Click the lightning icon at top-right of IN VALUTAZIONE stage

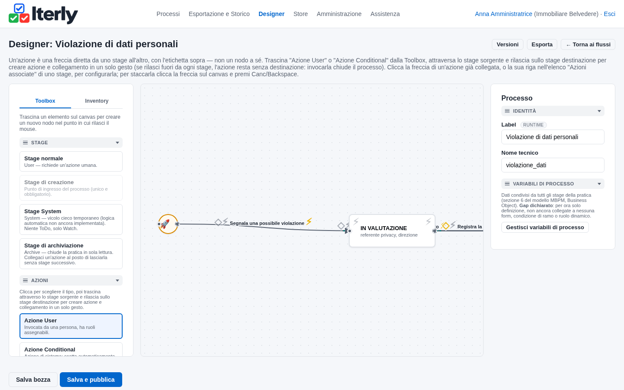tap(428, 221)
